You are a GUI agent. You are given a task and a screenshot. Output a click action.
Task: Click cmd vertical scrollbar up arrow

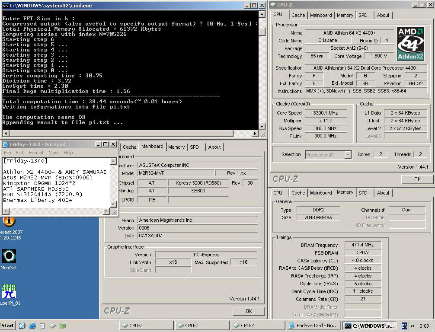point(262,14)
